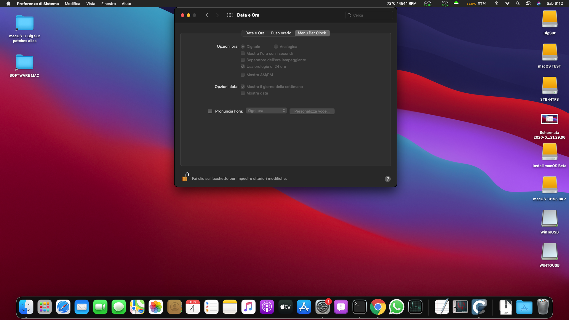This screenshot has height=320, width=569.
Task: Open the Aiuto menu
Action: [x=126, y=4]
